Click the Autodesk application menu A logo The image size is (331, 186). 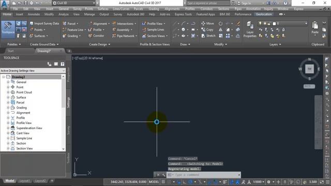tap(5, 5)
